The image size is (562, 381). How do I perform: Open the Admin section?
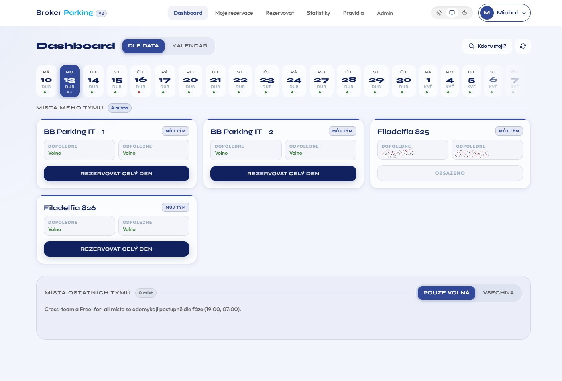point(385,13)
